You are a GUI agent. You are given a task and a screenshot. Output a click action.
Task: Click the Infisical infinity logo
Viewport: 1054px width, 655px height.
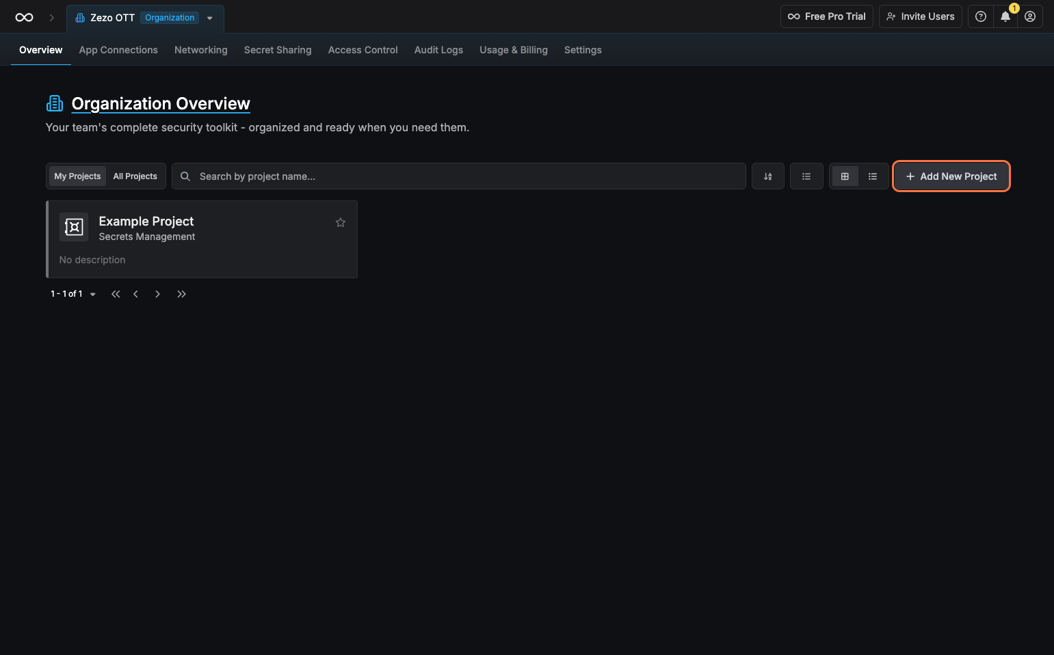tap(24, 18)
